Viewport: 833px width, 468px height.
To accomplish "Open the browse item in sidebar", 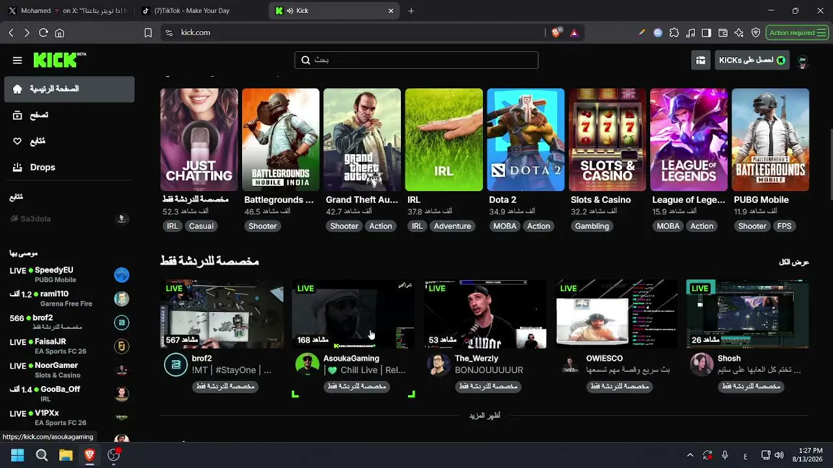I will coord(70,115).
